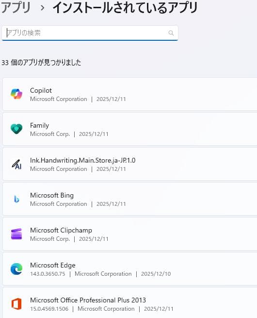Click Family publisher Microsoft Corp. text
The image size is (257, 318).
coord(50,134)
